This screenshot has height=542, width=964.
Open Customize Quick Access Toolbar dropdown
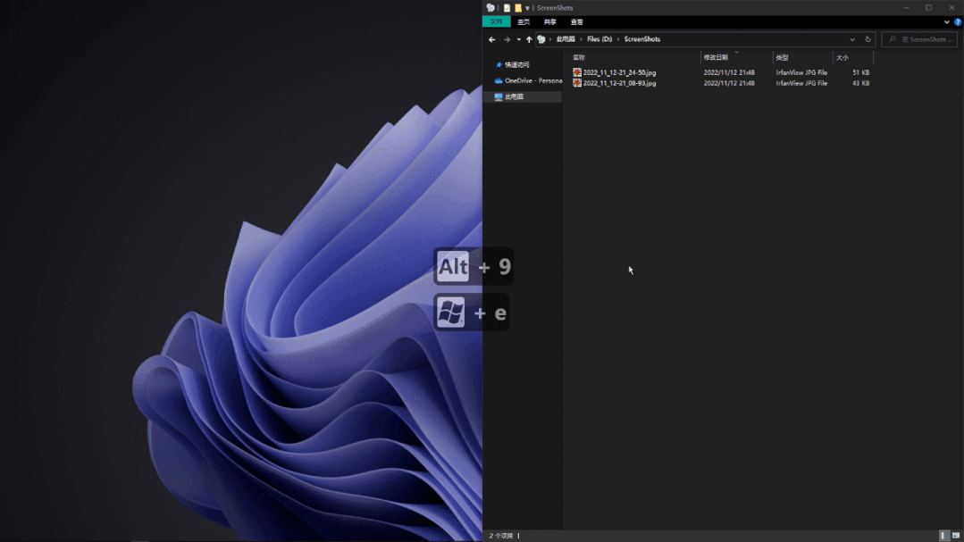point(527,8)
